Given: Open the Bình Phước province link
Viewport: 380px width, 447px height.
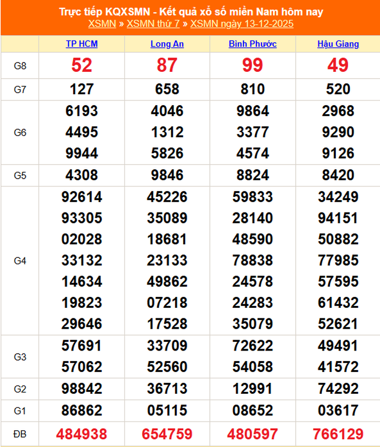Looking at the screenshot, I should [x=252, y=44].
